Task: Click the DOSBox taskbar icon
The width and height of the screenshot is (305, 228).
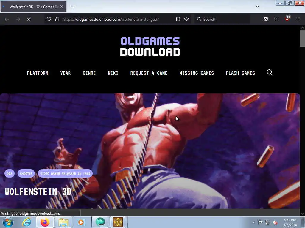Action: click(x=118, y=222)
